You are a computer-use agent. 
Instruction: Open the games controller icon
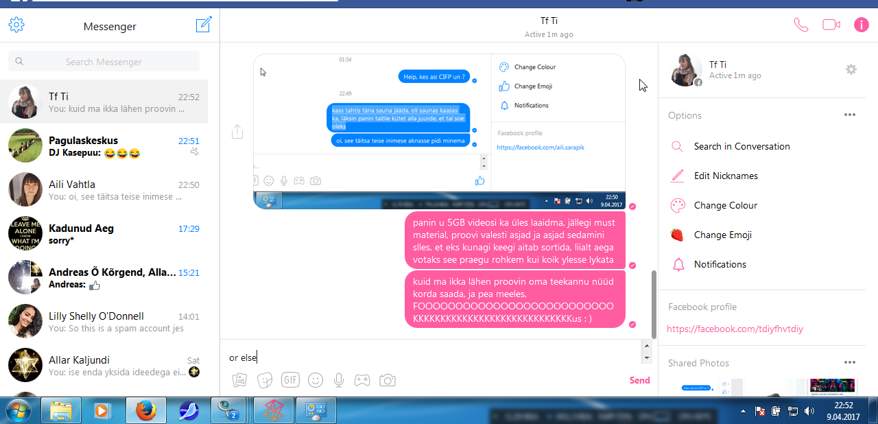[x=362, y=379]
